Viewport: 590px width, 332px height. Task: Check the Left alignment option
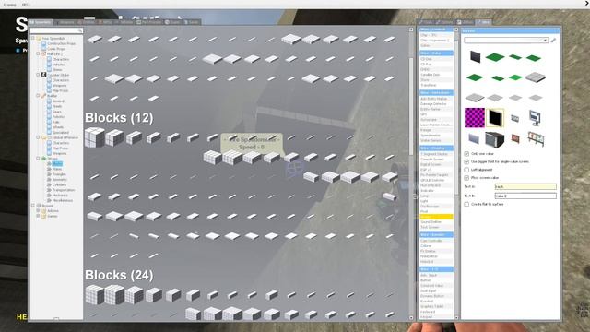click(466, 170)
